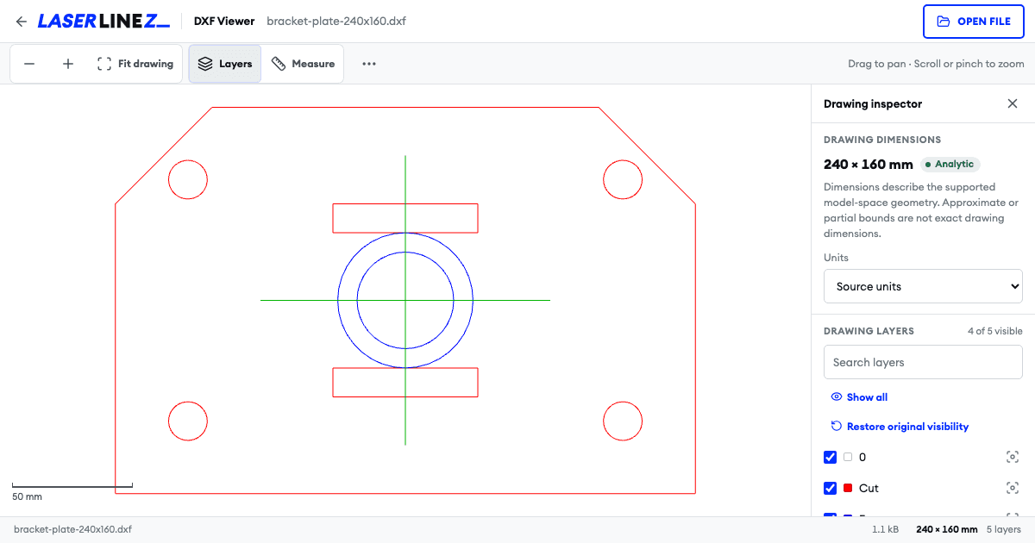The image size is (1035, 543).
Task: Click file name bracket-plate-240x160.dxf in header
Action: point(336,22)
